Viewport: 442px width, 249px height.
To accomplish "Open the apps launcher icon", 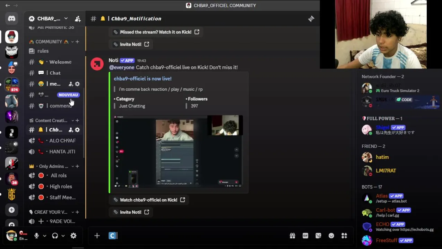I will point(344,236).
